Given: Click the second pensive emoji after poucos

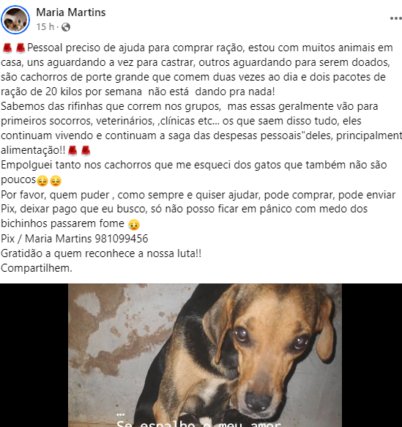Looking at the screenshot, I should (56, 181).
